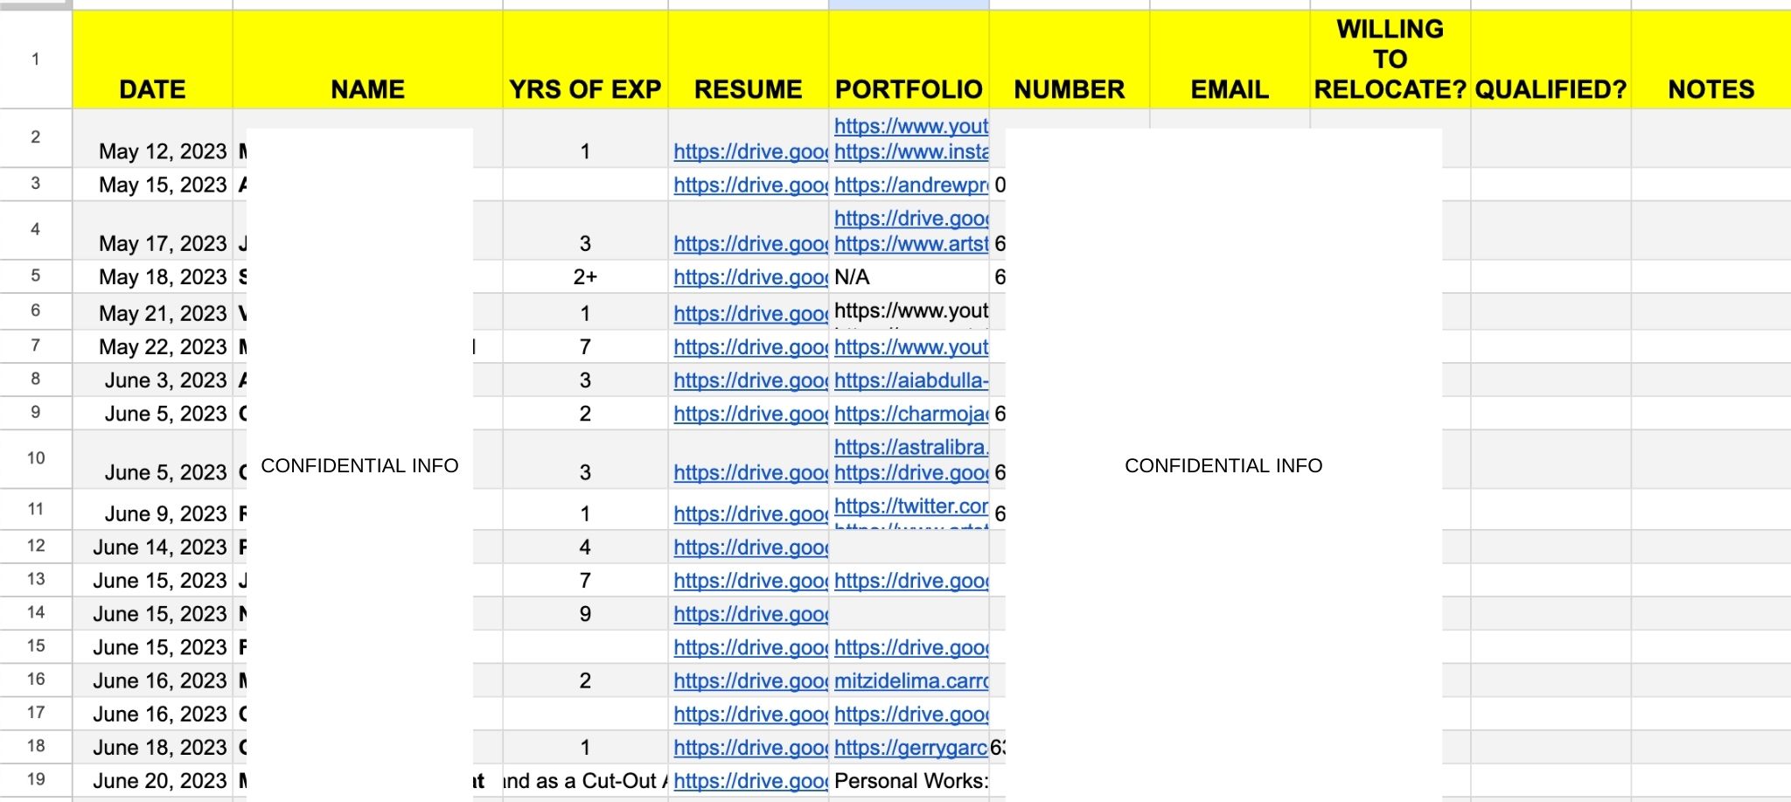Open the astralibra portfolio link
This screenshot has height=802, width=1791.
(x=910, y=448)
